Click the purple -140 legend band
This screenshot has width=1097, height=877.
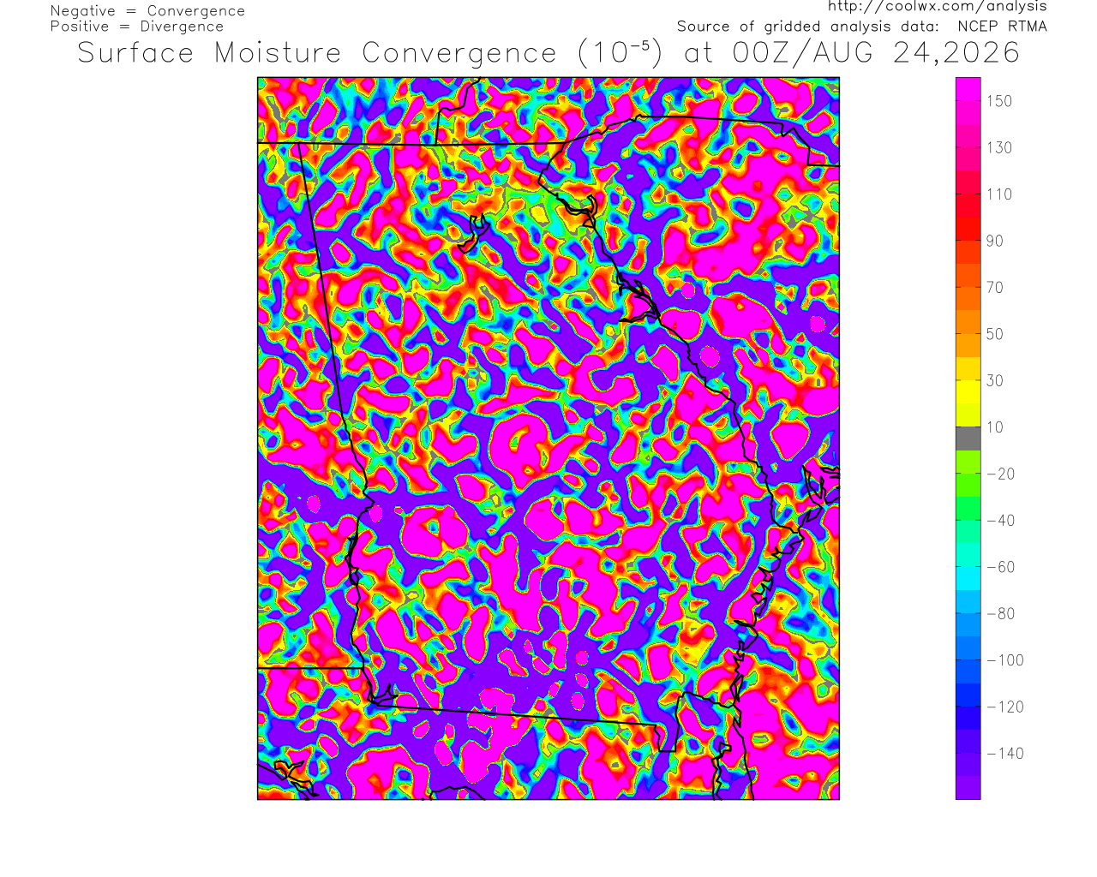click(968, 753)
